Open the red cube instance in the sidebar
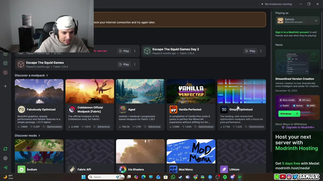Image resolution: width=323 pixels, height=181 pixels. [5, 73]
